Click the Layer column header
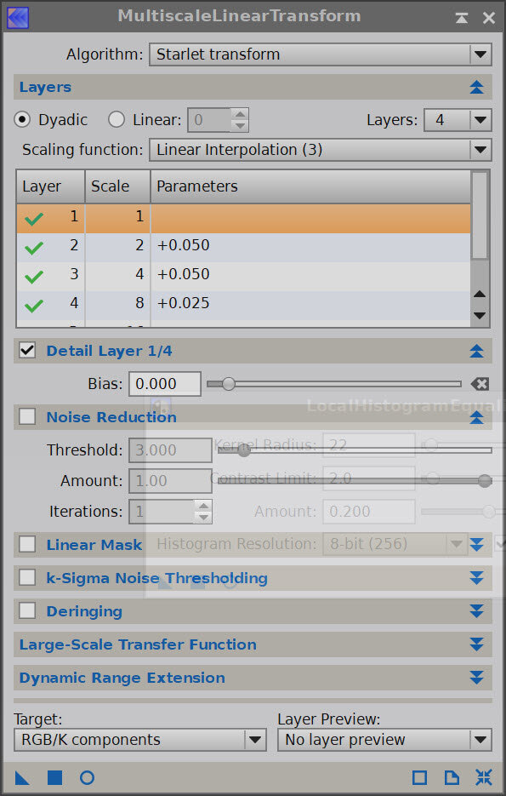This screenshot has height=796, width=506. [51, 186]
